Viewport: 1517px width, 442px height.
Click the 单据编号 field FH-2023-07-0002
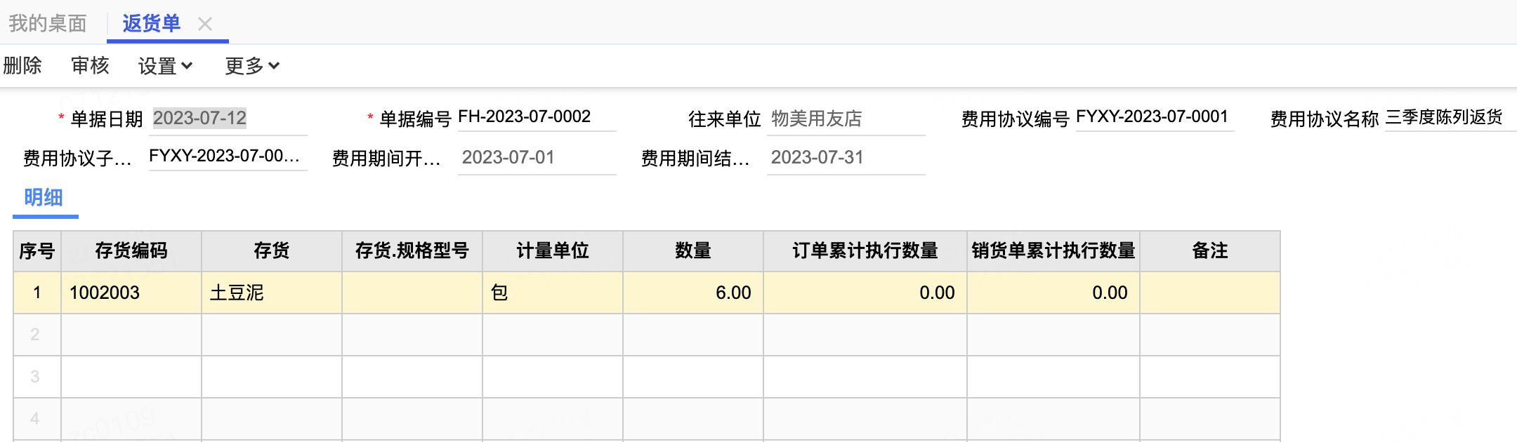[x=537, y=117]
